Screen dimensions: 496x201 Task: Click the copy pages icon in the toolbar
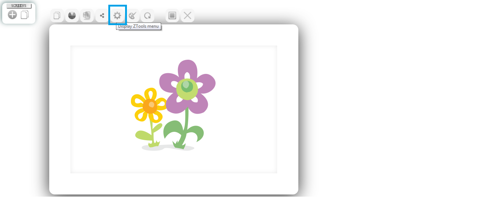point(57,16)
